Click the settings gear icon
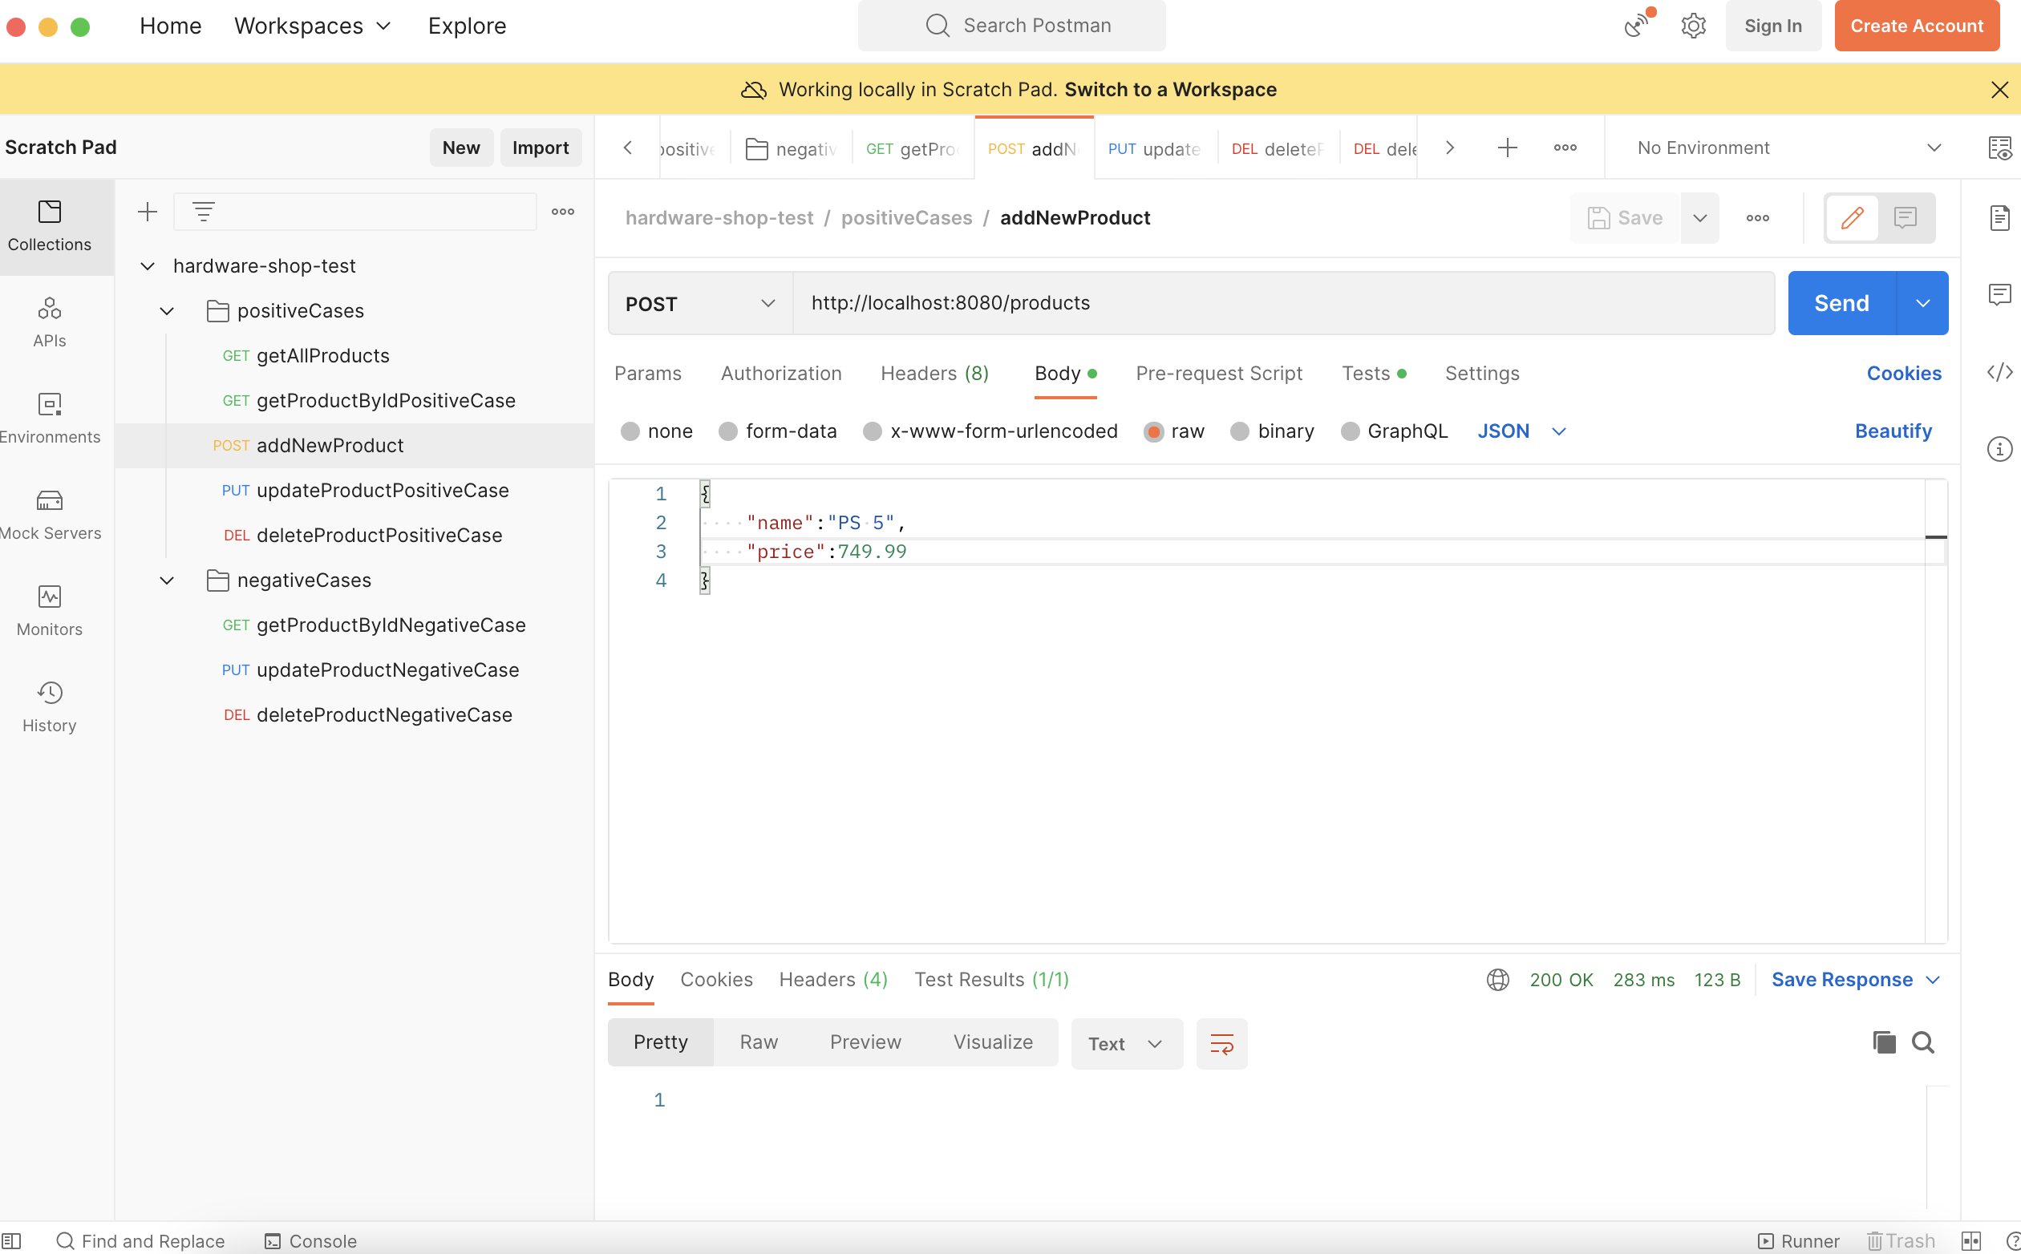The image size is (2021, 1254). coord(1693,26)
